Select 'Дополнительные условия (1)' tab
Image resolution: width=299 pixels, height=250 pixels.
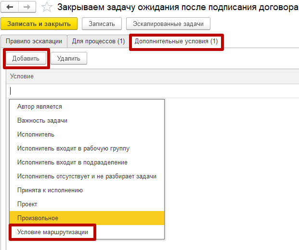(x=176, y=41)
